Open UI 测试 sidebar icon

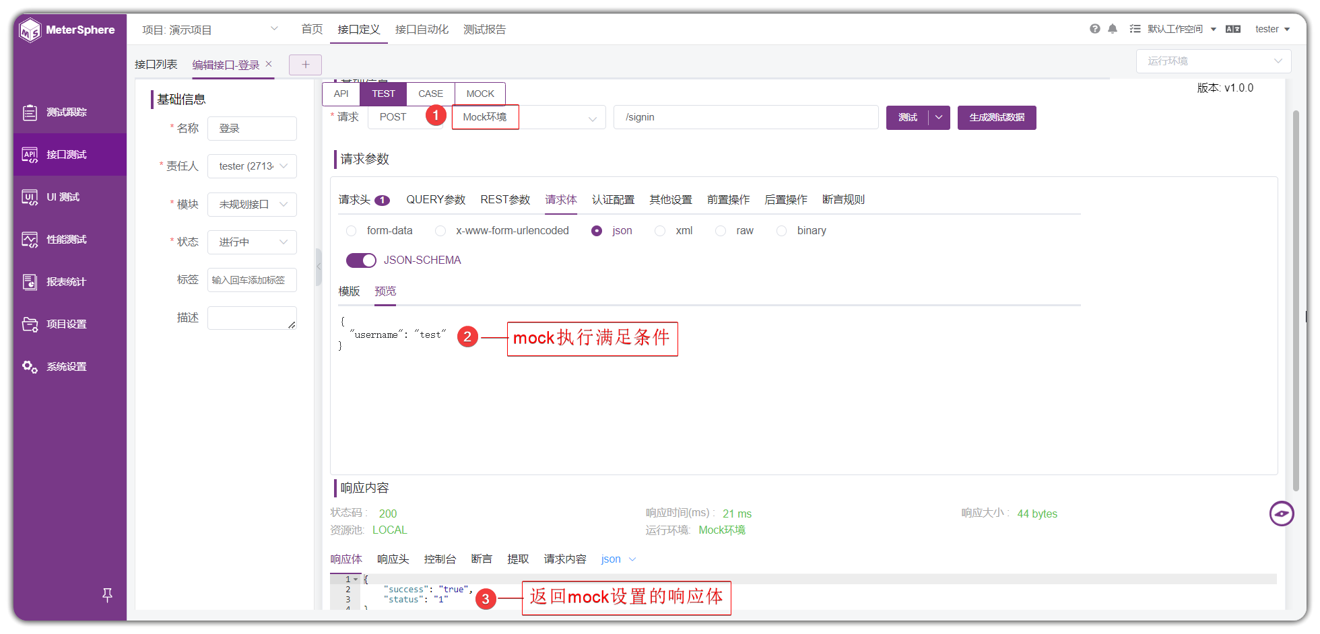[30, 197]
